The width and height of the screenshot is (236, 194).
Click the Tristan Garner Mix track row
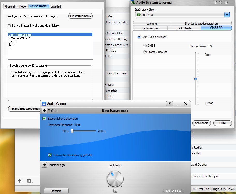coord(117,45)
